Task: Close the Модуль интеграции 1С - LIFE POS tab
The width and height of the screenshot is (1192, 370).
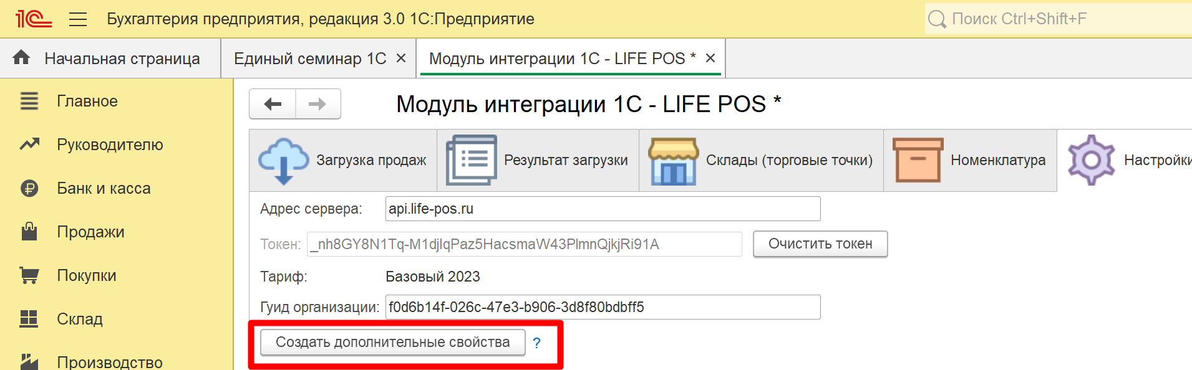Action: (x=710, y=58)
